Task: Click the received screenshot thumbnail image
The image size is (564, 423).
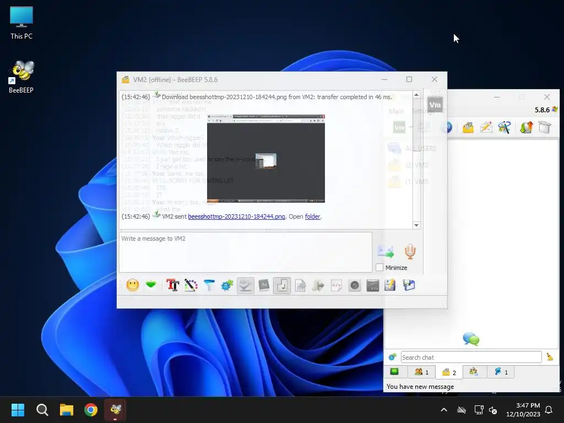Action: pyautogui.click(x=266, y=159)
